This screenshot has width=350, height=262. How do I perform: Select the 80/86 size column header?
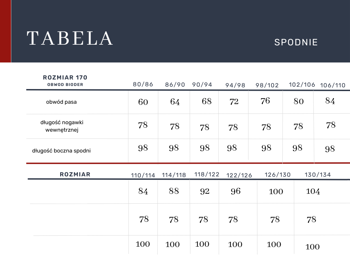[143, 84]
